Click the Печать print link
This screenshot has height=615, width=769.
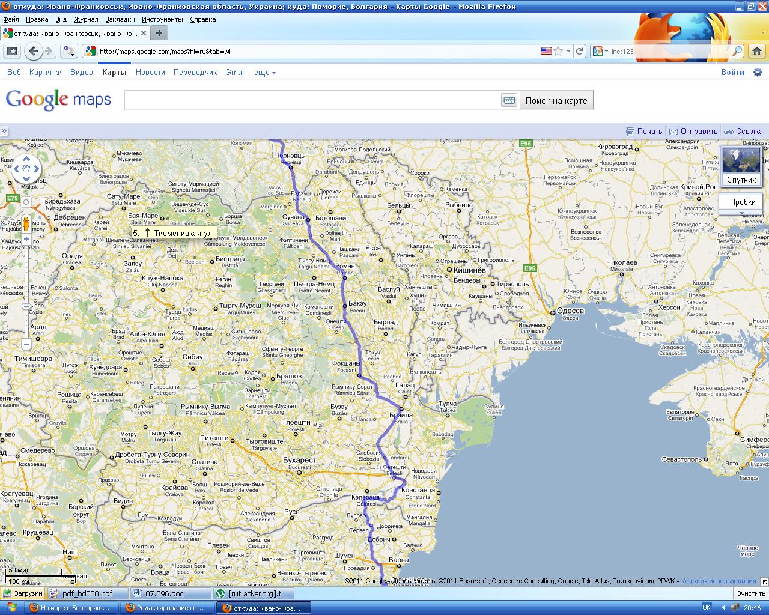[644, 131]
